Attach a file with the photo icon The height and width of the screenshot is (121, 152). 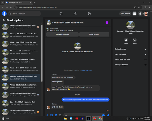point(52,115)
